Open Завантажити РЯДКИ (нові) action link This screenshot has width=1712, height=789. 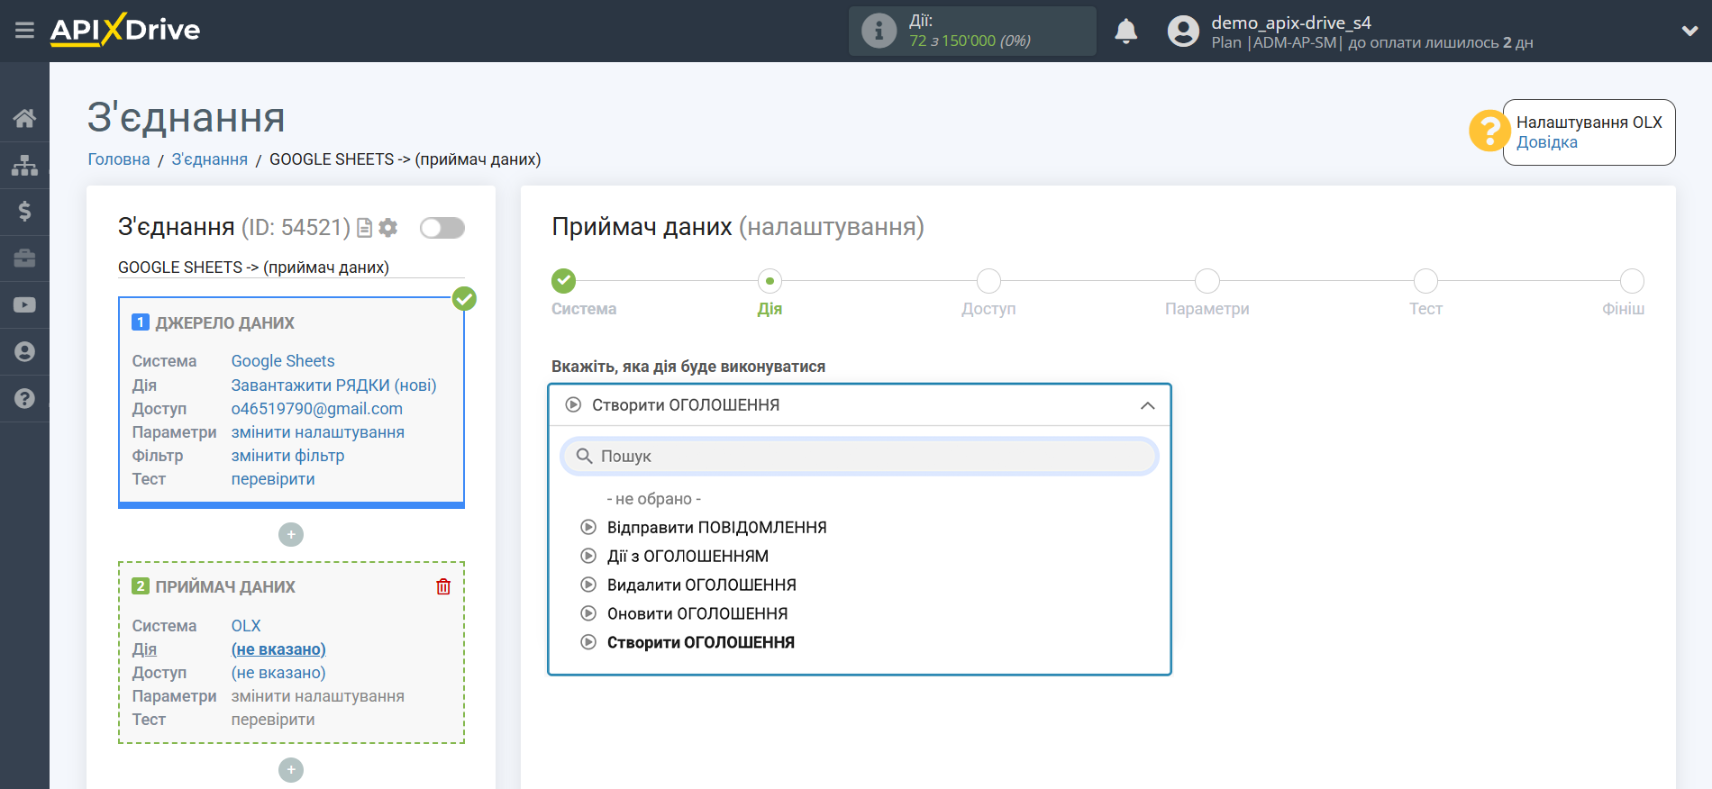pos(333,385)
